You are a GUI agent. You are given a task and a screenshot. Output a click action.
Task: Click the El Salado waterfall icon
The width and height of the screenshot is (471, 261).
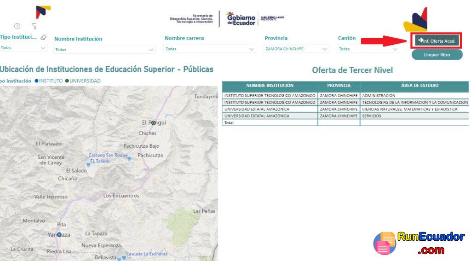pos(88,165)
